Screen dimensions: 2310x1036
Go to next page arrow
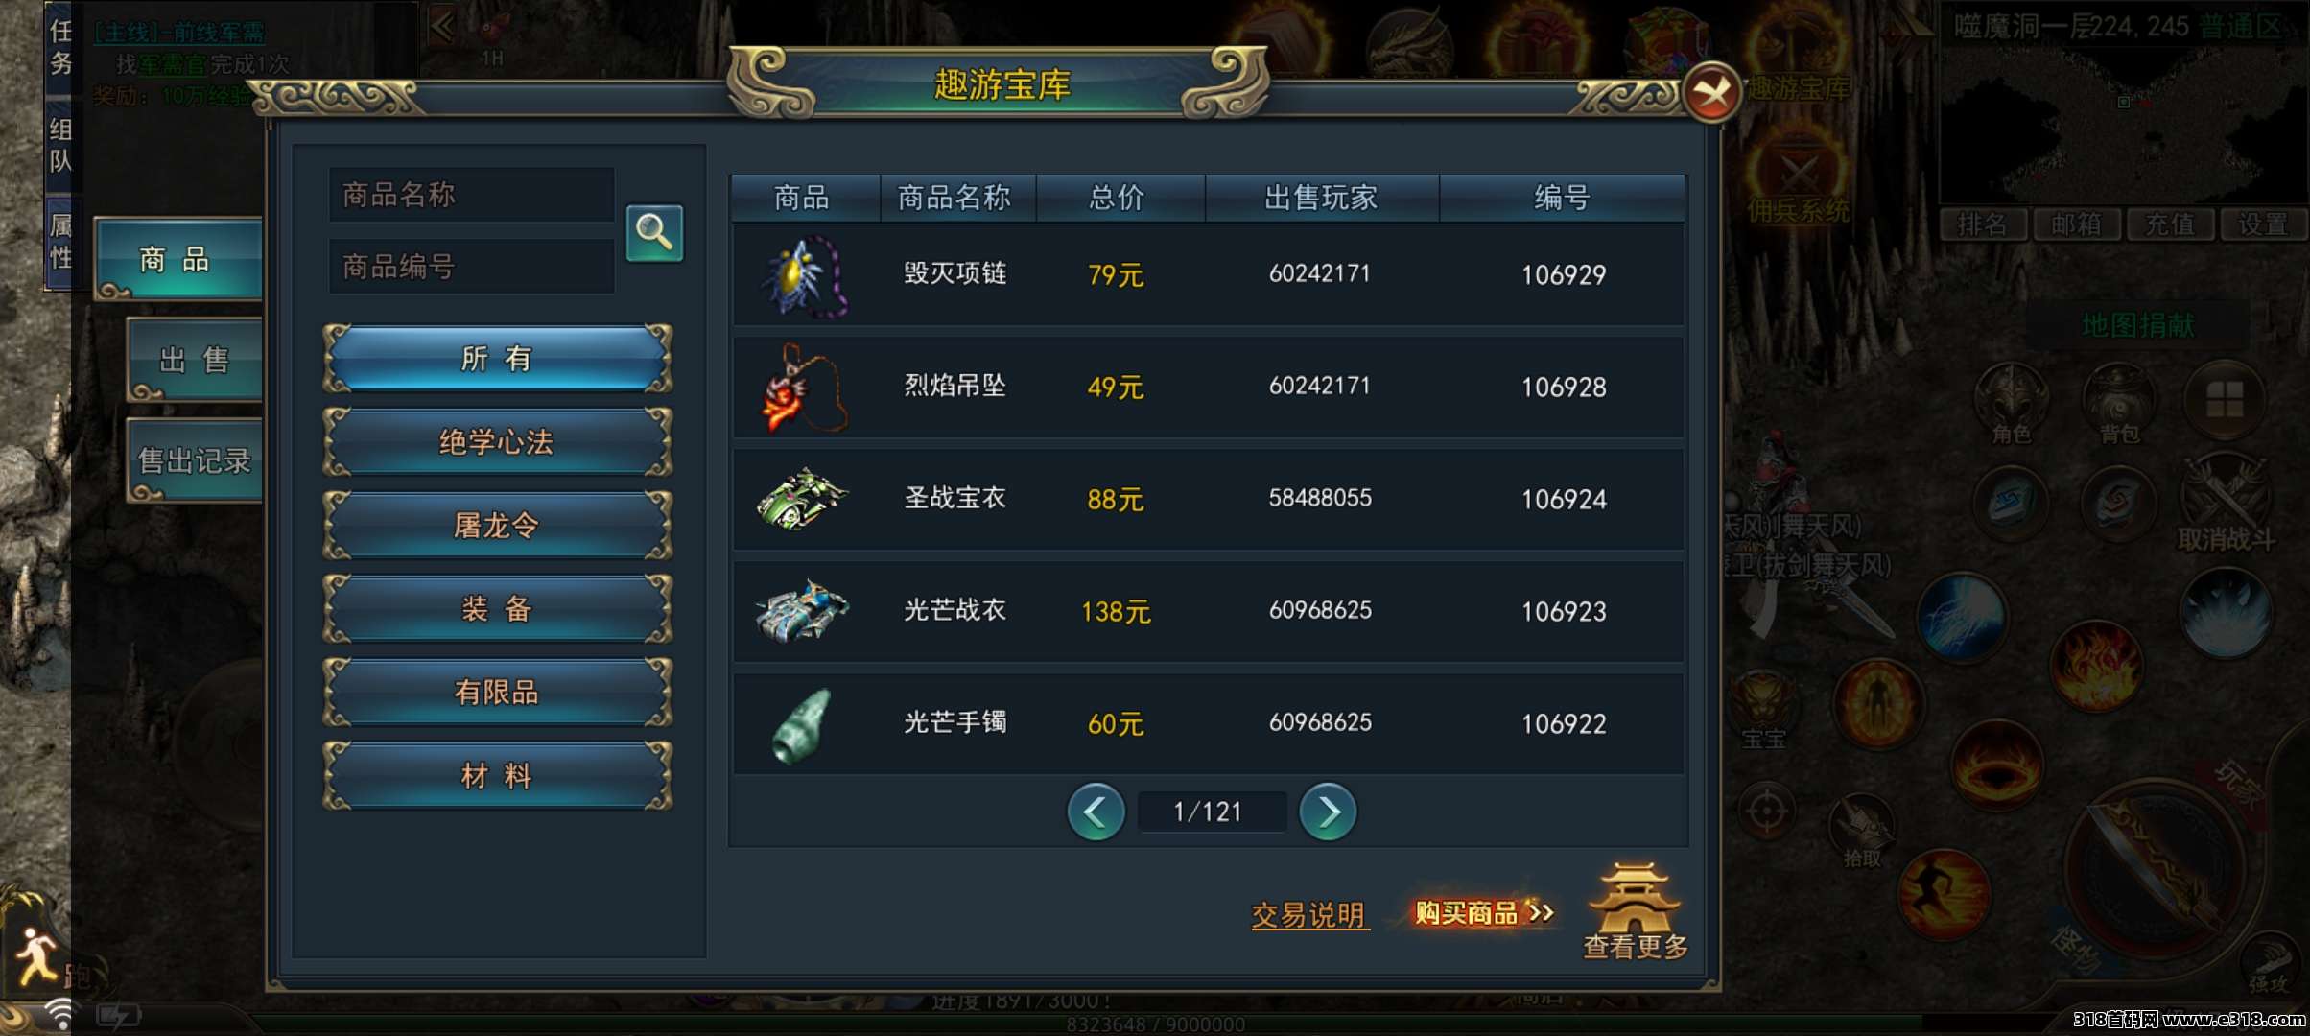click(x=1328, y=812)
